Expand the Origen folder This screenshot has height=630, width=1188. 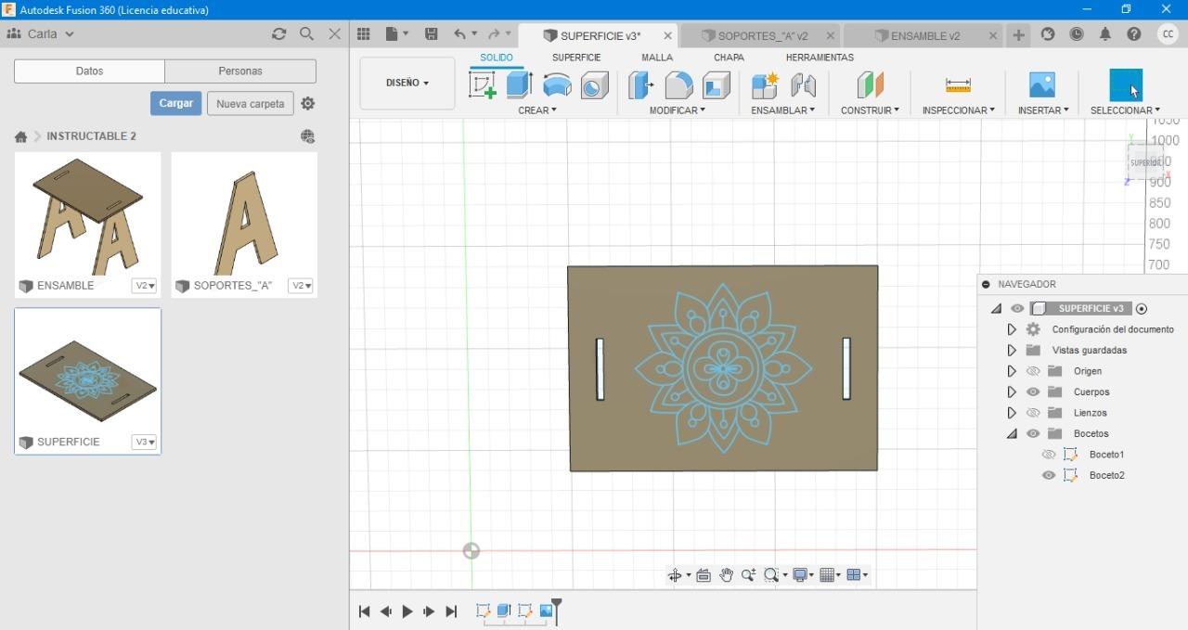(x=1012, y=371)
